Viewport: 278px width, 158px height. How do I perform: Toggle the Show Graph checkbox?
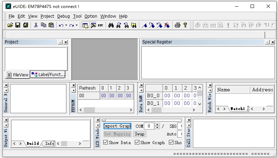tap(137, 142)
